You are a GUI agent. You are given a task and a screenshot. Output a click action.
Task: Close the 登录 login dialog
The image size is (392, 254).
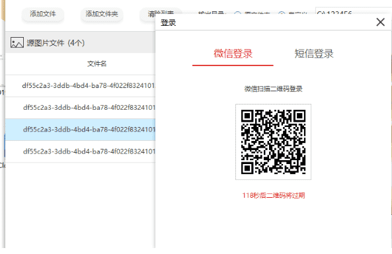pos(380,22)
